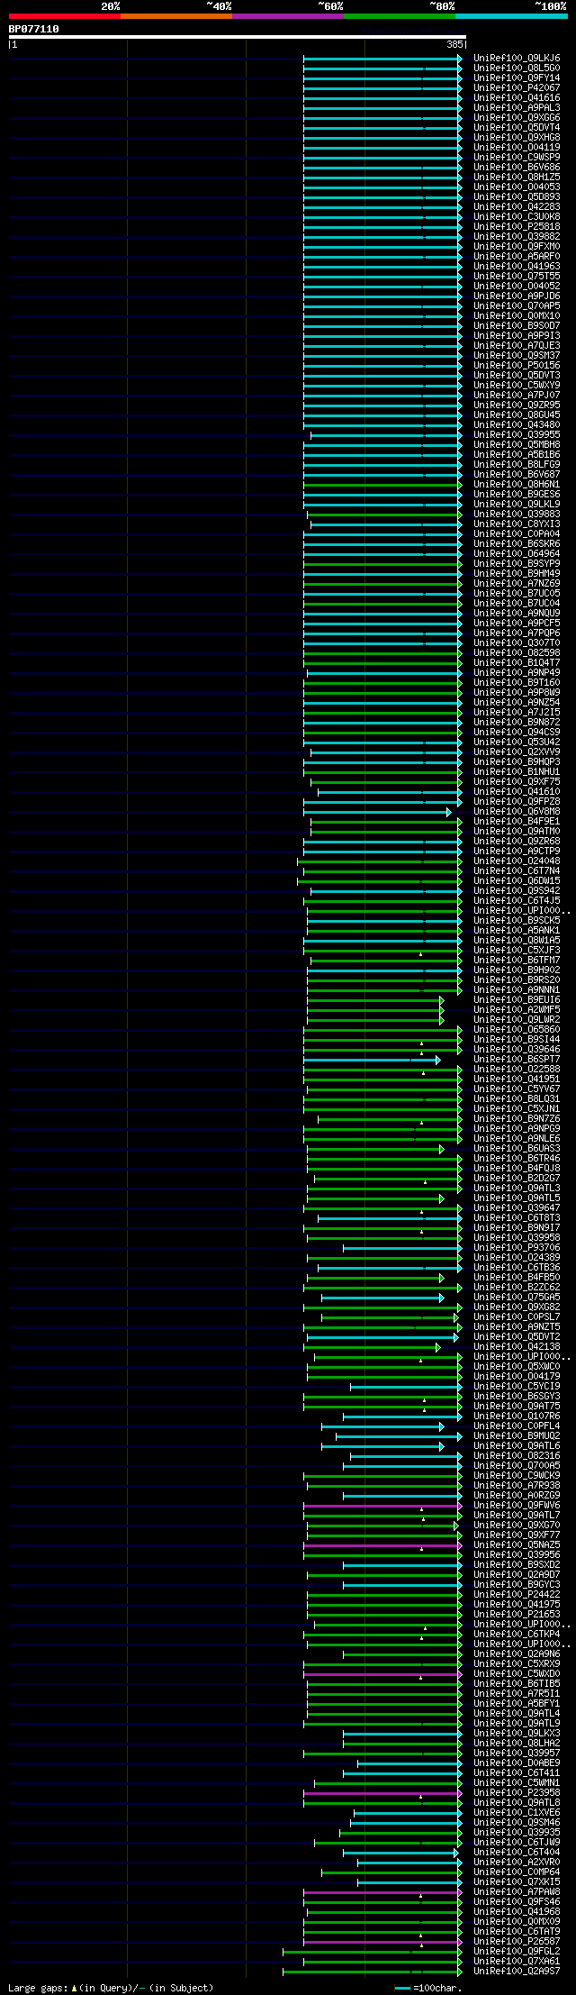Open hit UniRef100_A9PCF5
Screen dimensions: 576x1995
[x=517, y=623]
